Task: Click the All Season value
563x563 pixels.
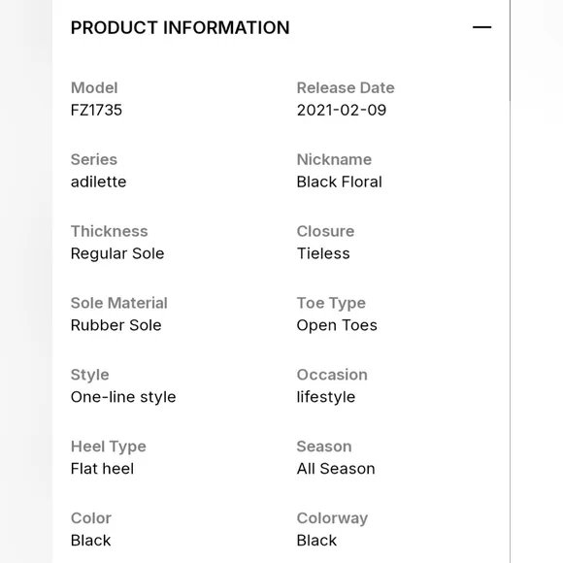Action: [336, 469]
